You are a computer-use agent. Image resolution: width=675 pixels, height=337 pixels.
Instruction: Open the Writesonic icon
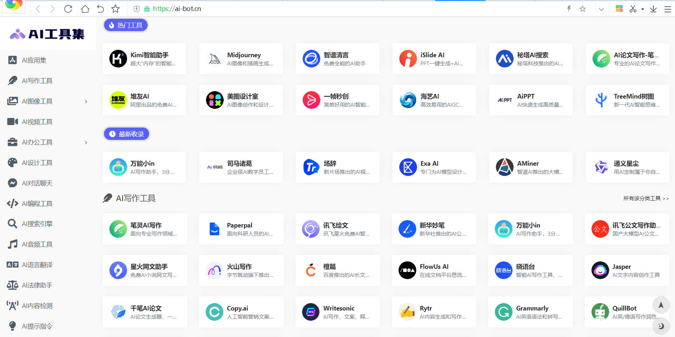click(x=311, y=312)
